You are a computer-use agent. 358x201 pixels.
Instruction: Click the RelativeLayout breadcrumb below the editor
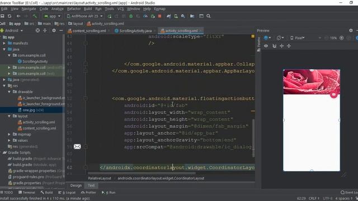(x=100, y=178)
